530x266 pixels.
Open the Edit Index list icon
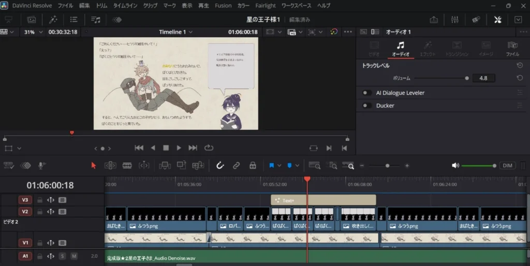(73, 20)
